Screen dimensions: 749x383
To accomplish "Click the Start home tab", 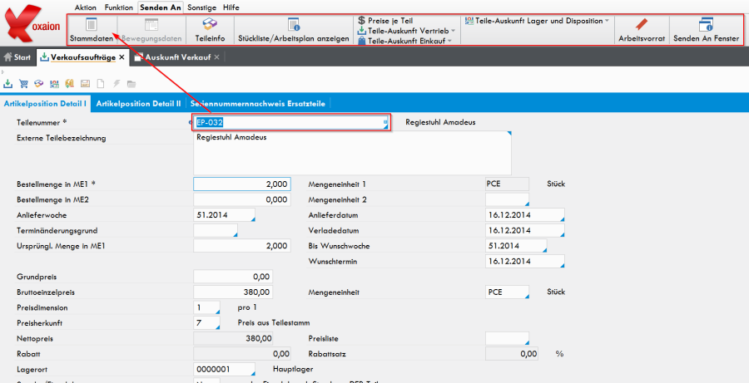I will point(17,57).
